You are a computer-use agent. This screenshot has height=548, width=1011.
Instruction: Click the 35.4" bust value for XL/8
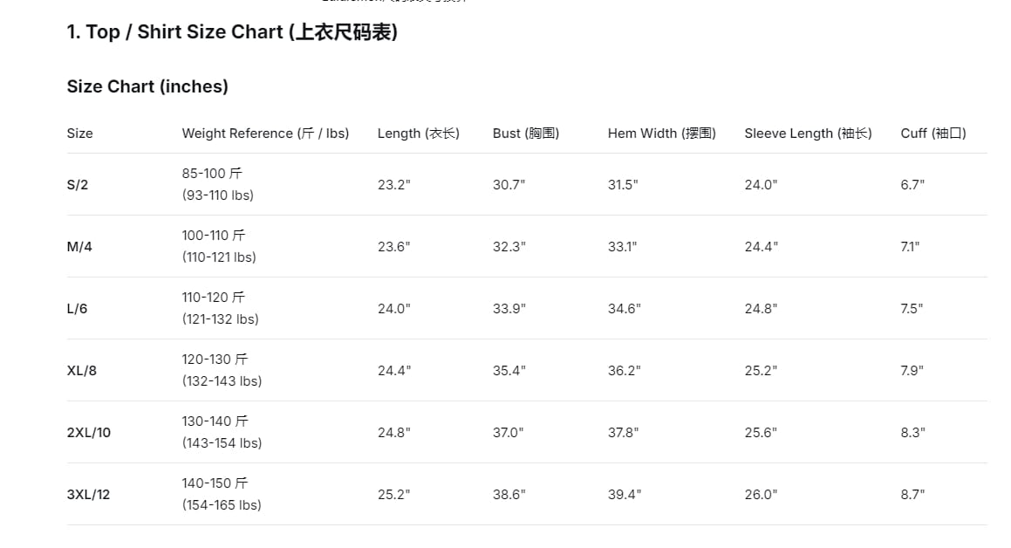coord(509,371)
